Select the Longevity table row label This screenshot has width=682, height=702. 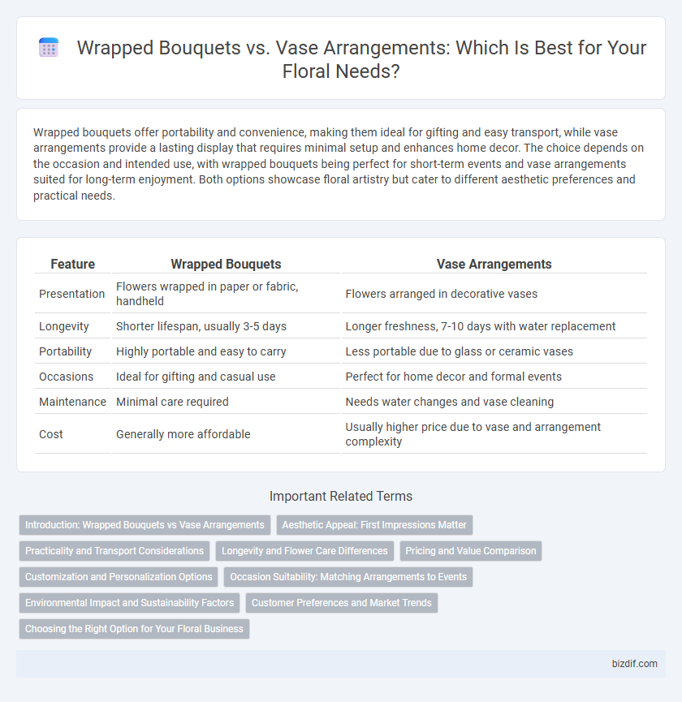(63, 326)
